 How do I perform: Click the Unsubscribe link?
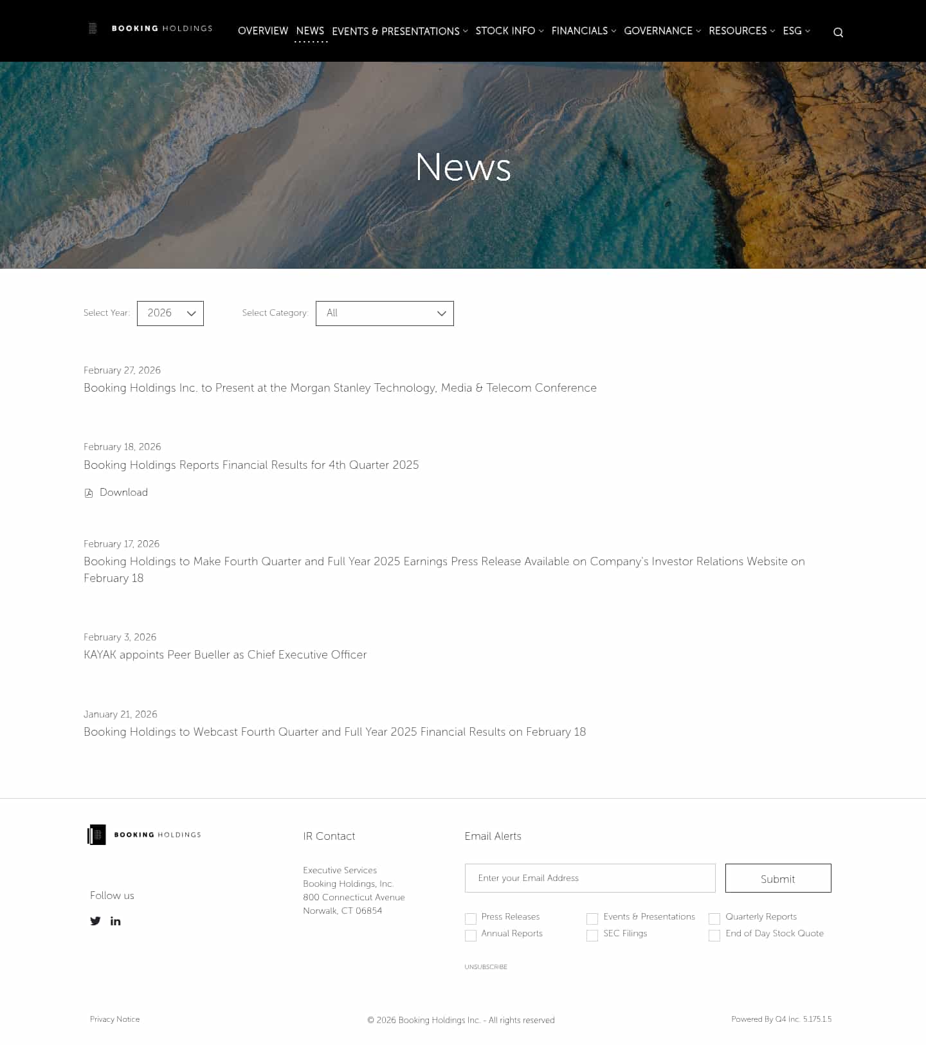486,967
